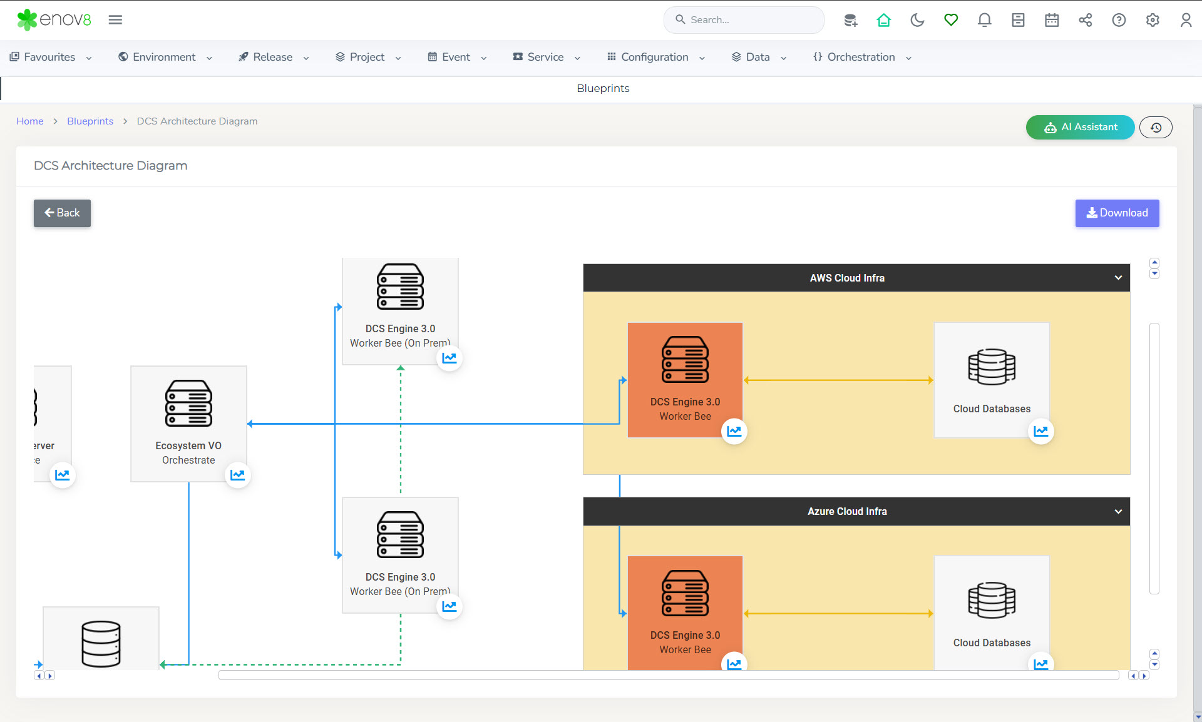Expand the Orchestration menu dropdown

click(x=862, y=57)
